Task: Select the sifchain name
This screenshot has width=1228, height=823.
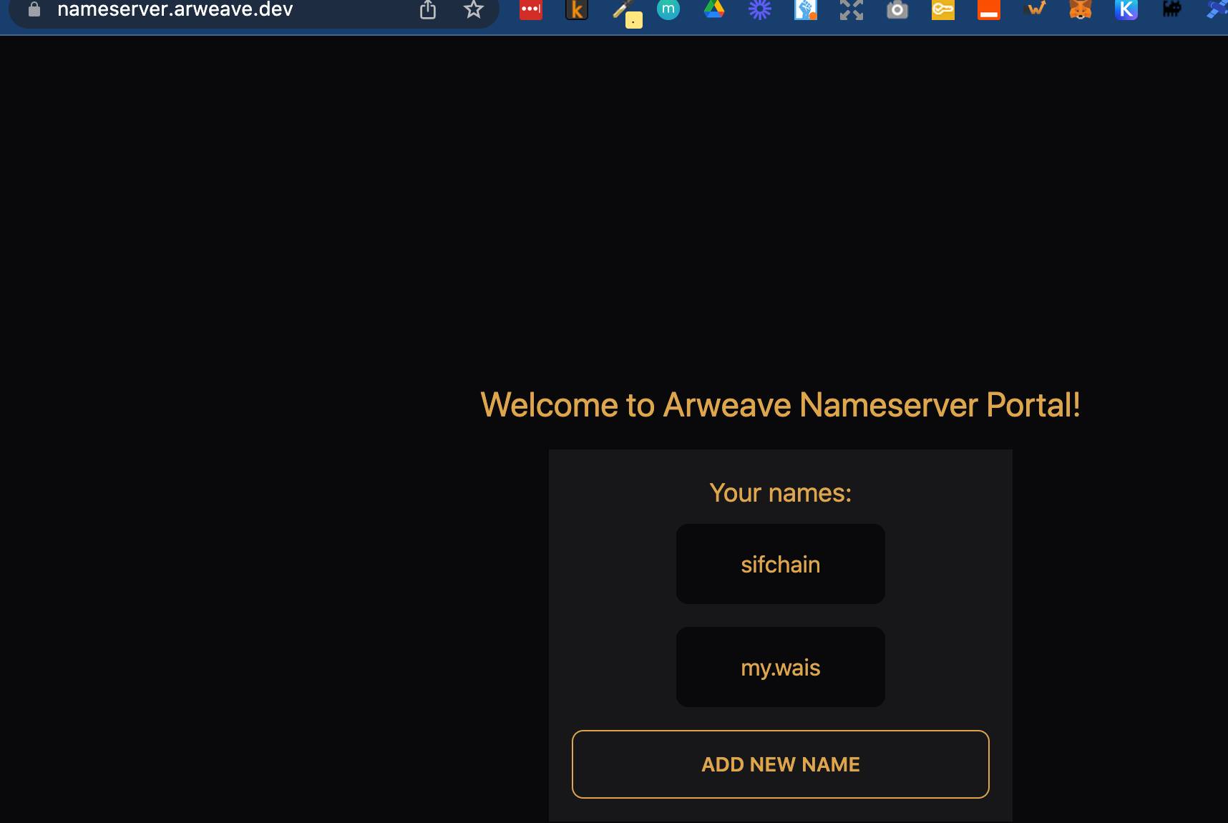Action: point(780,564)
